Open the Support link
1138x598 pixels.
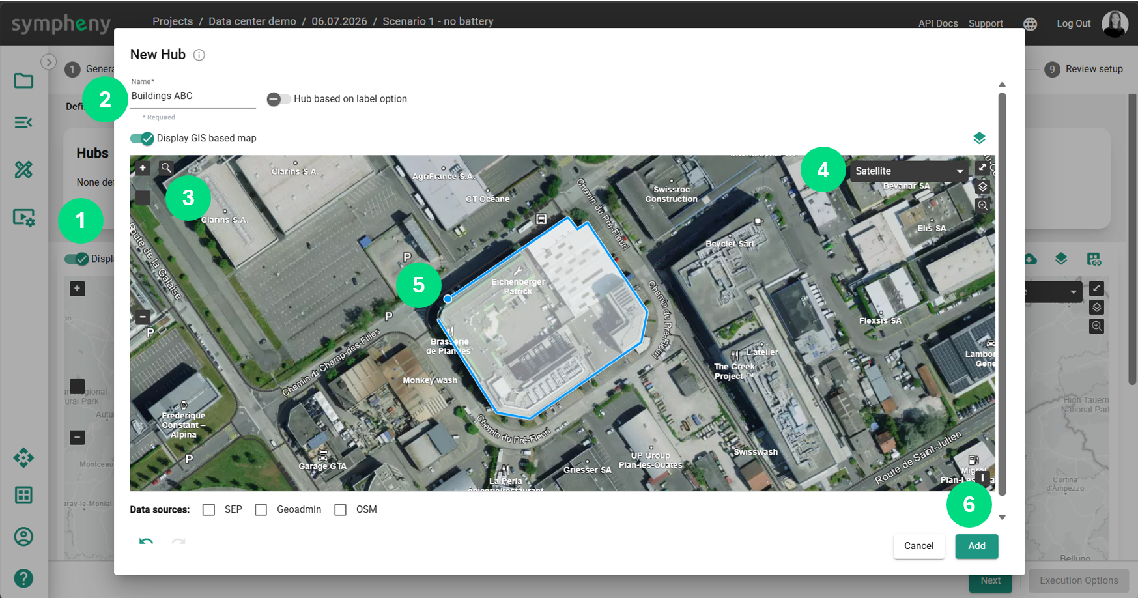[x=986, y=23]
